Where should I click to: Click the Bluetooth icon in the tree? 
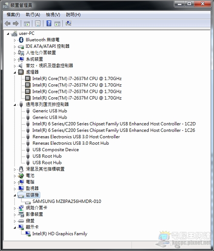click(21, 40)
